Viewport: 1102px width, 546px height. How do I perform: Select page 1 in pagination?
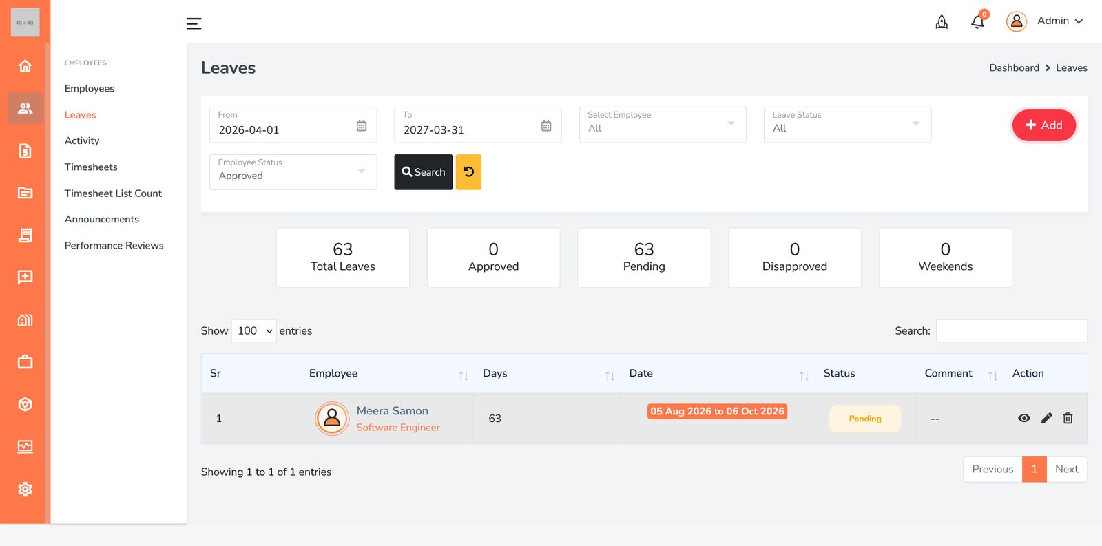[1035, 470]
